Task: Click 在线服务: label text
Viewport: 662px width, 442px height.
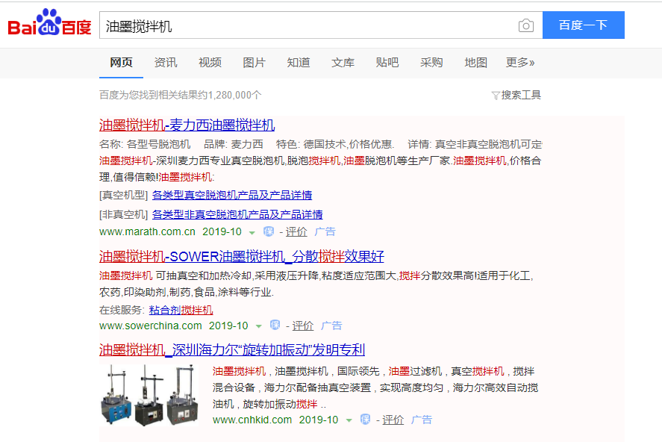Action: [122, 310]
